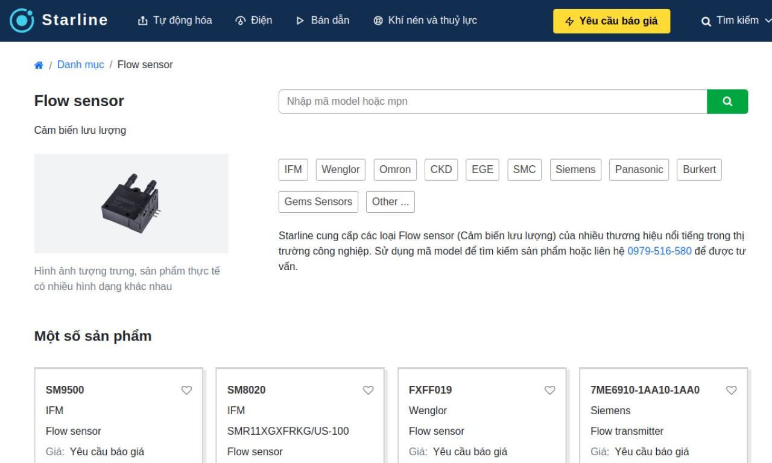Filter by CKD brand
Image resolution: width=772 pixels, height=463 pixels.
click(x=441, y=169)
